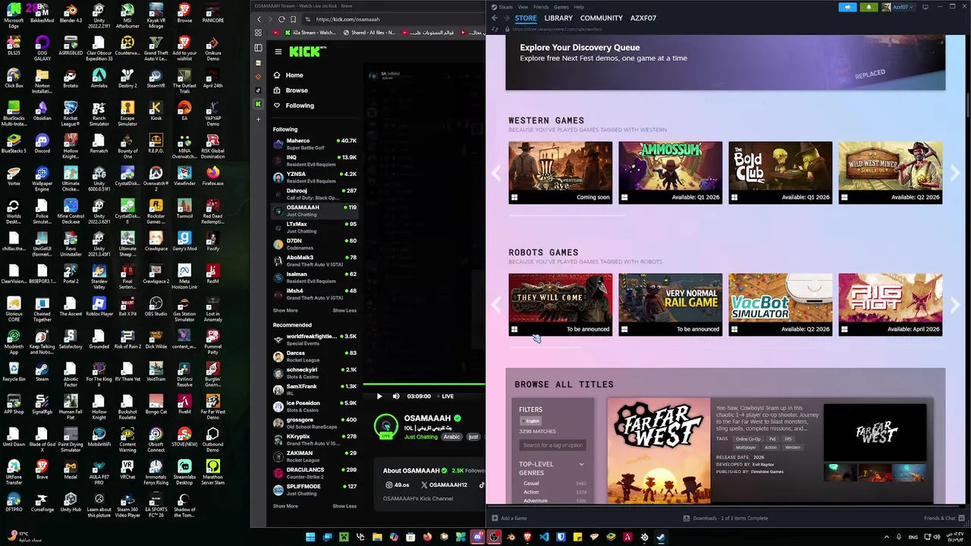Open the Steam announcements megaphone icon

click(847, 7)
